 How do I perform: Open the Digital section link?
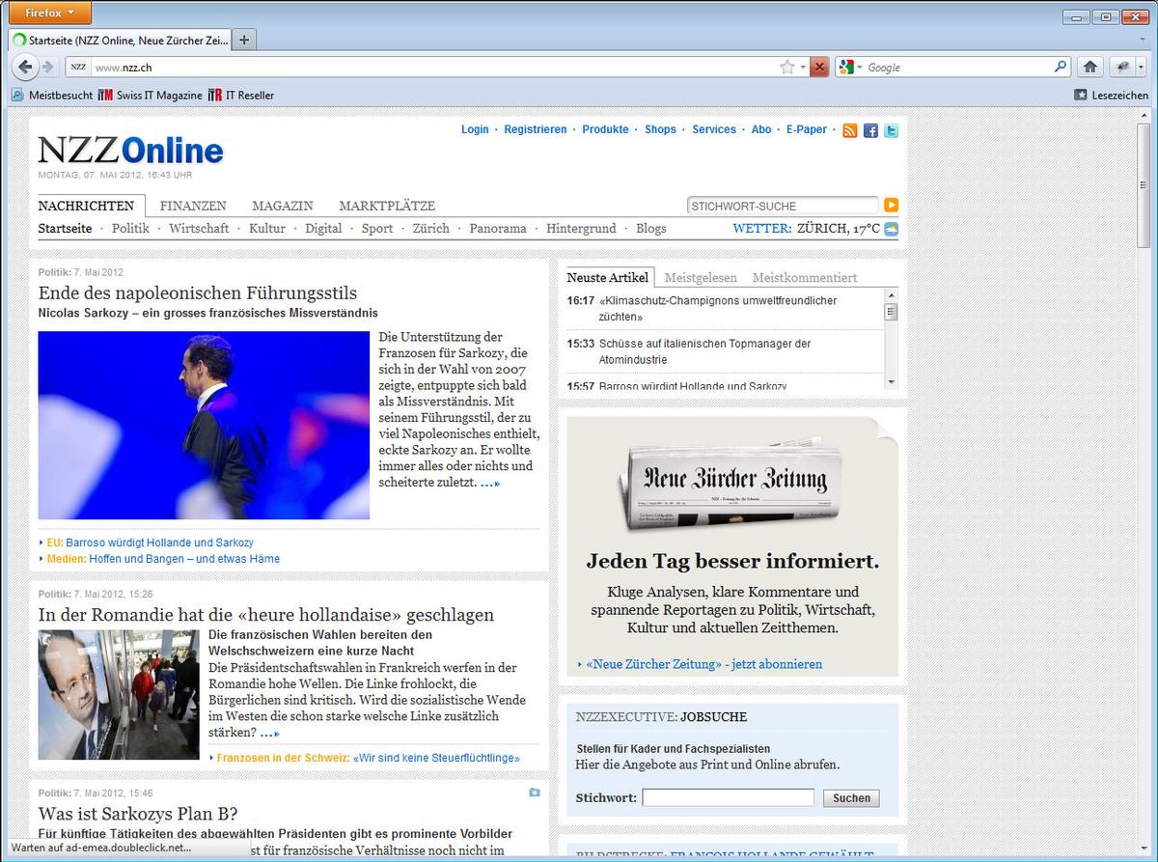323,229
